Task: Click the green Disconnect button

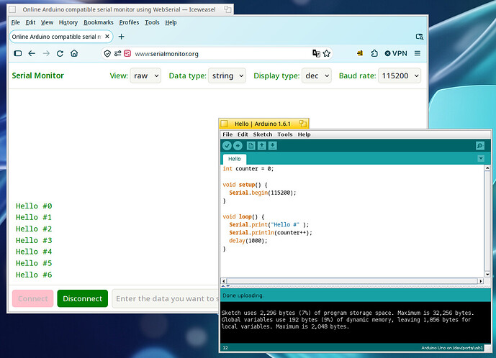Action: pyautogui.click(x=83, y=298)
